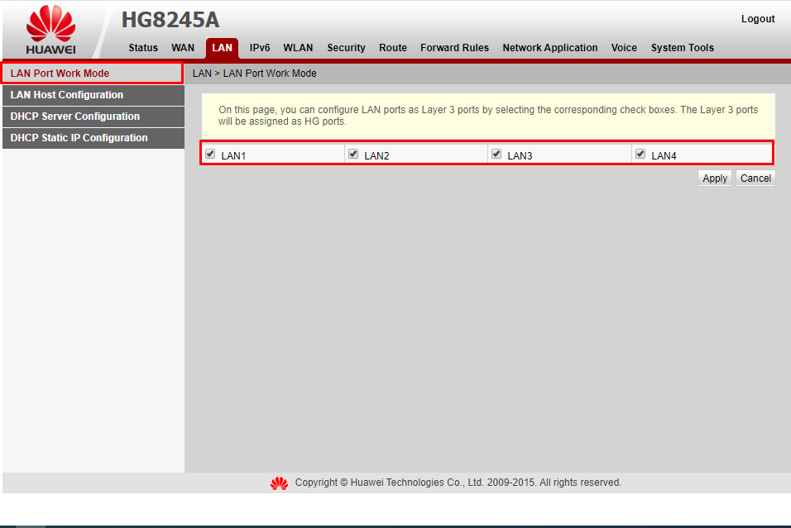The width and height of the screenshot is (791, 528).
Task: Uncheck the LAN1 port checkbox
Action: 210,153
